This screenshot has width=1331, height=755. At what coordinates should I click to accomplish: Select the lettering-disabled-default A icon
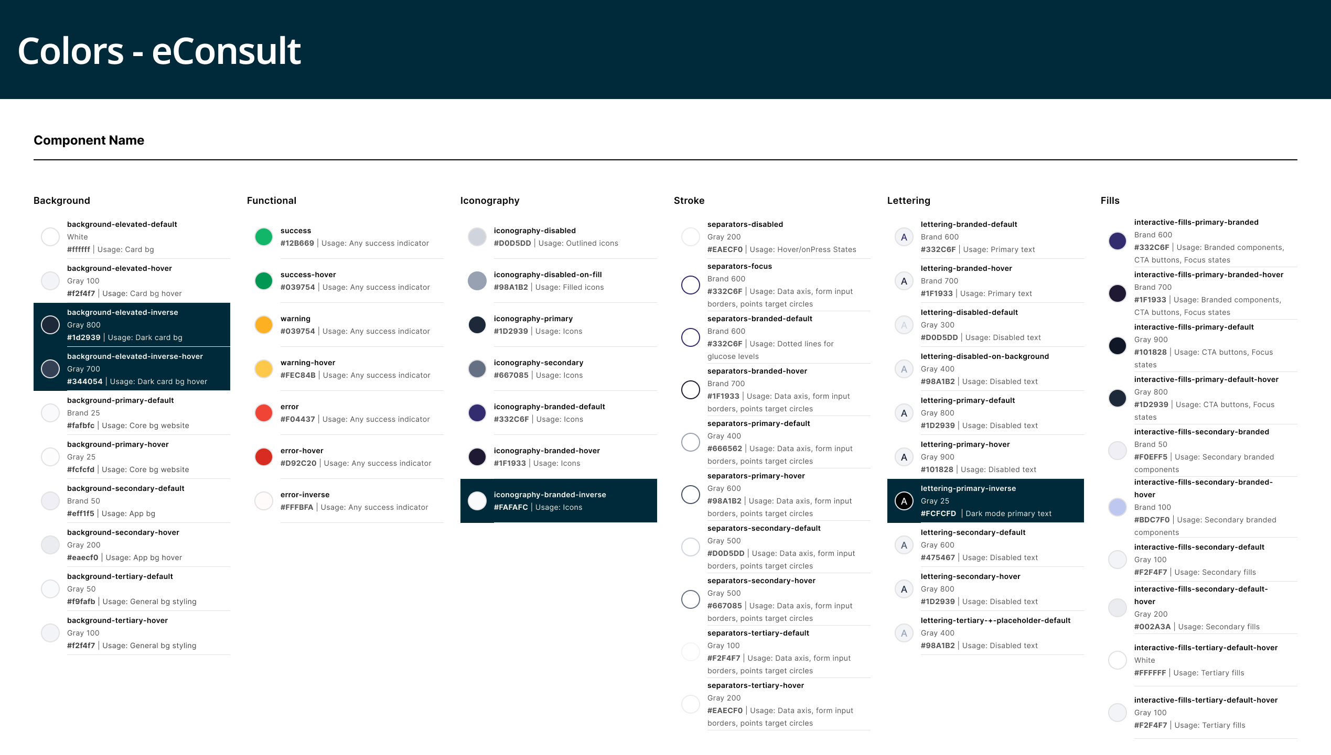click(904, 325)
